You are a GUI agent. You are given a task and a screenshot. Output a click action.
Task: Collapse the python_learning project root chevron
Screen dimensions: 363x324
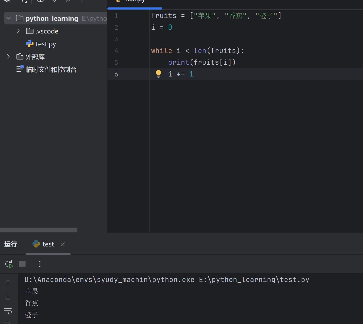9,18
